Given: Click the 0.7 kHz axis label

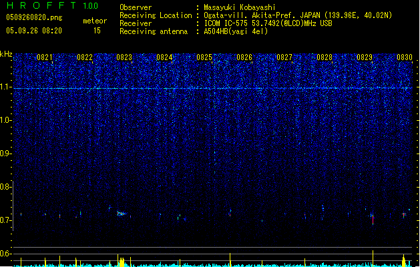Looking at the screenshot, I should [x=6, y=220].
